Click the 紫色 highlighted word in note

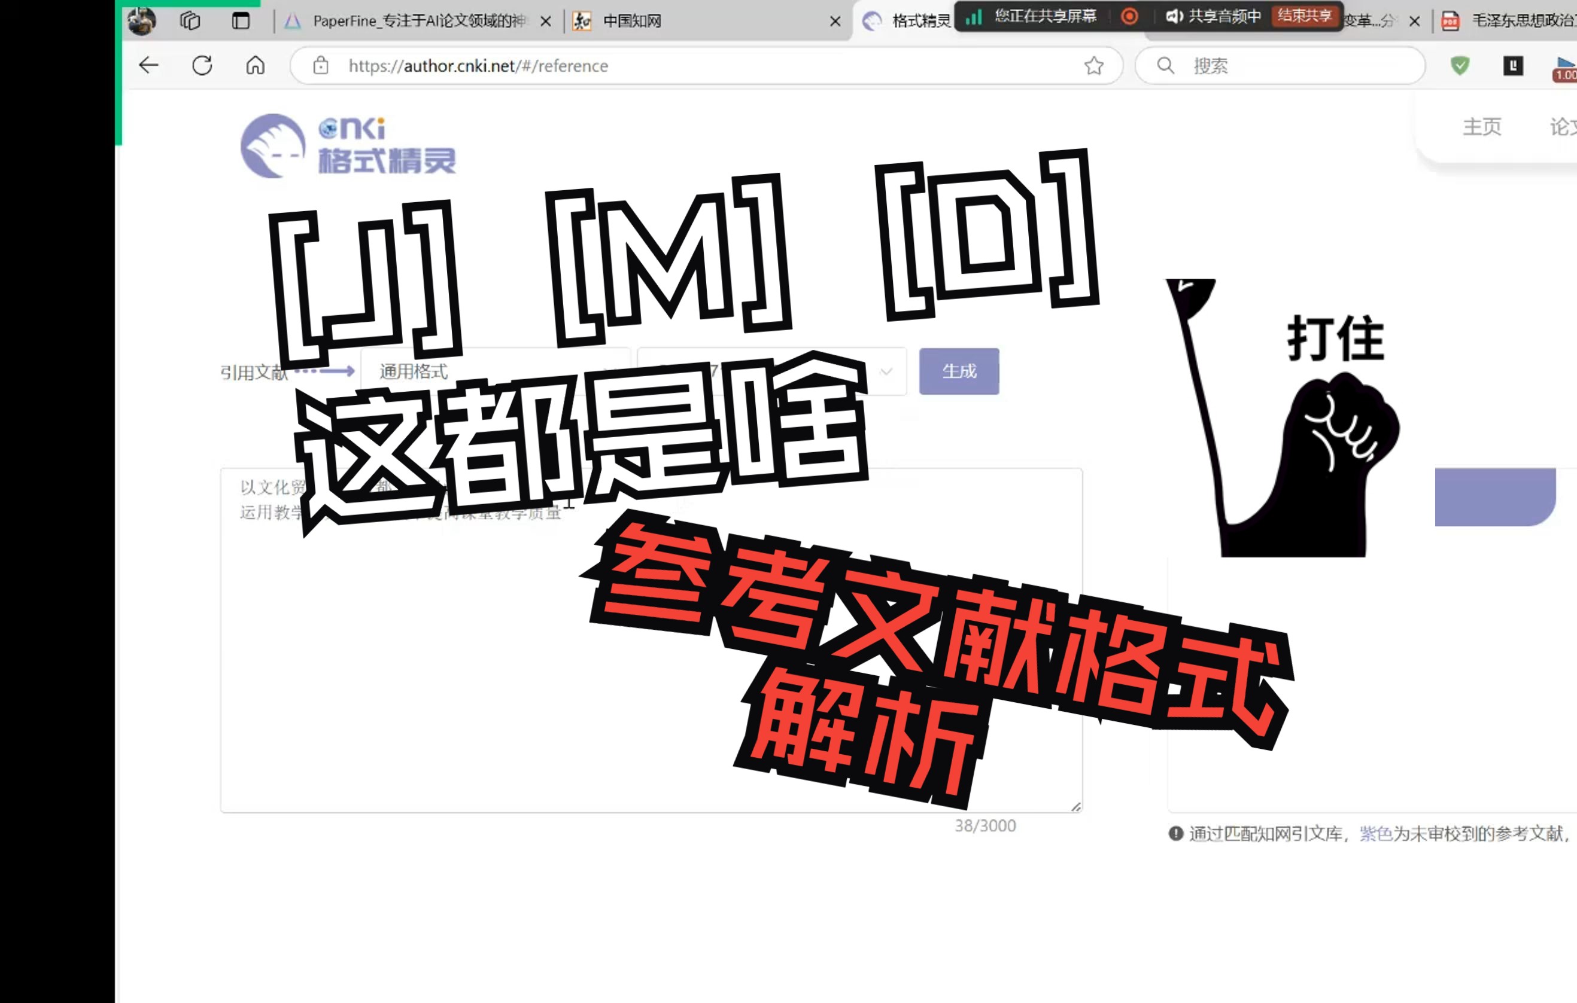click(1376, 833)
